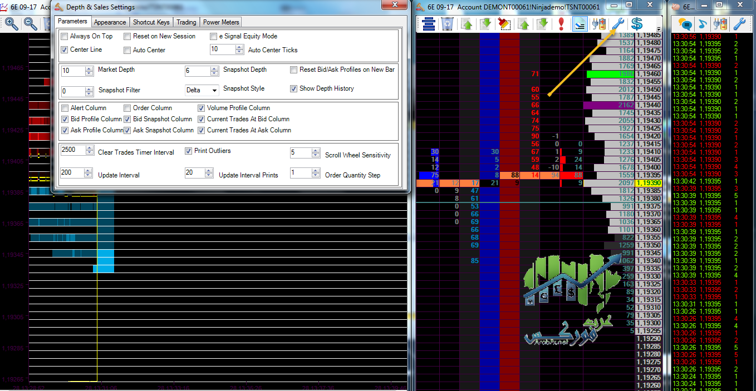Uncheck the Center Line checkbox
Image resolution: width=756 pixels, height=391 pixels.
[x=65, y=50]
